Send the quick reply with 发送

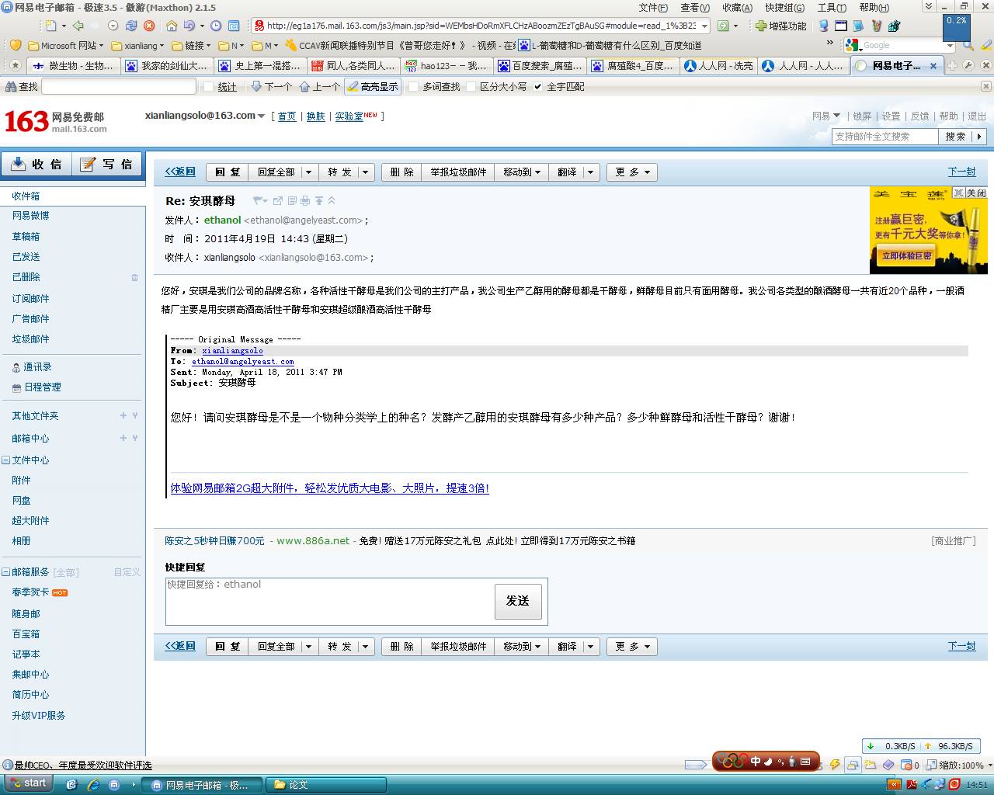[x=517, y=601]
